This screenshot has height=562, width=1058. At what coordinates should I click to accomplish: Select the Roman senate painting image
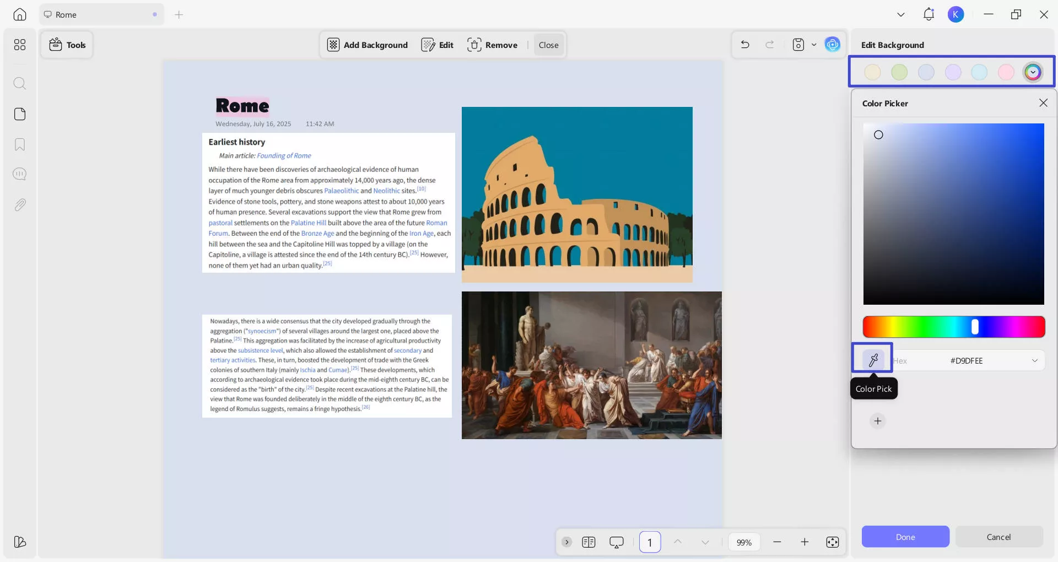(x=592, y=365)
